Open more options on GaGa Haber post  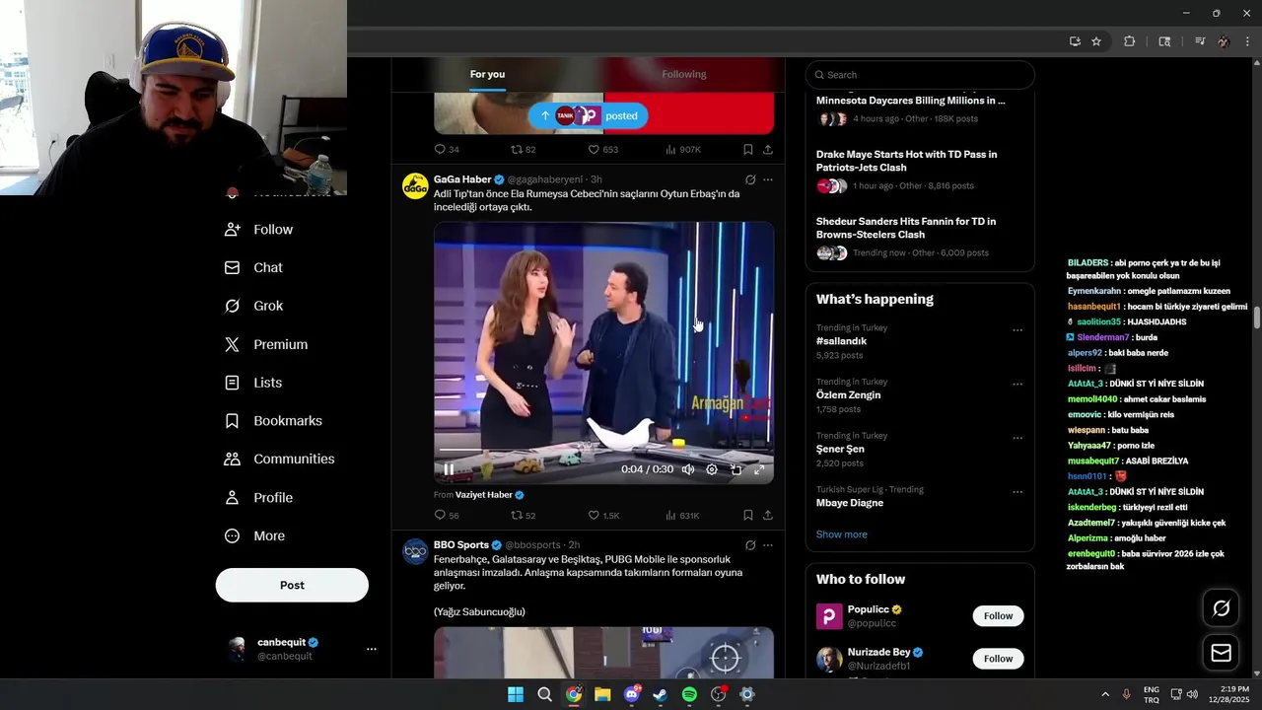[x=768, y=179]
